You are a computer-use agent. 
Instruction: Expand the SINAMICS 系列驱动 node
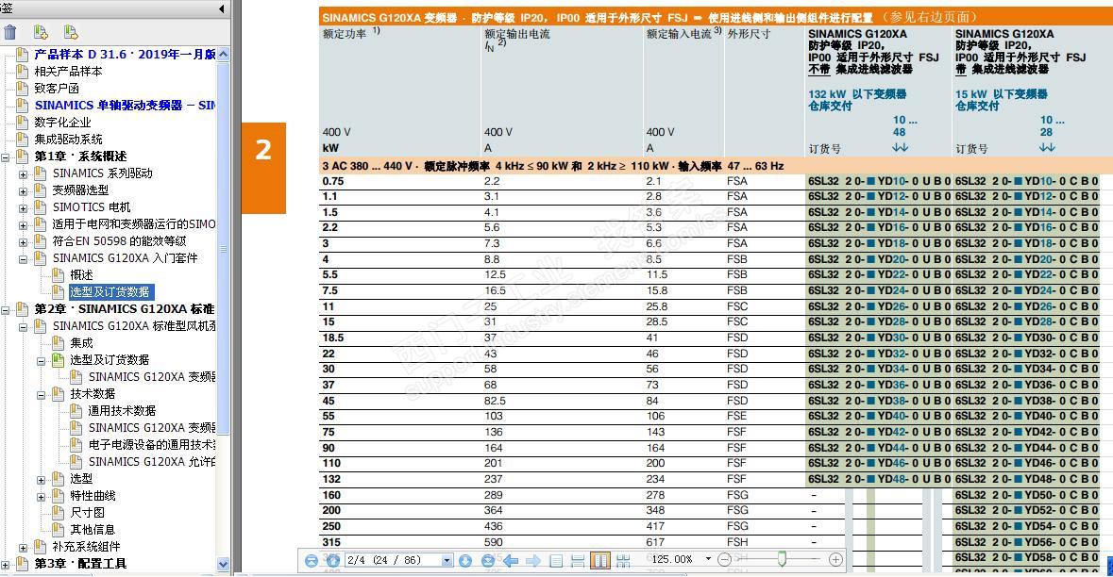[x=24, y=173]
